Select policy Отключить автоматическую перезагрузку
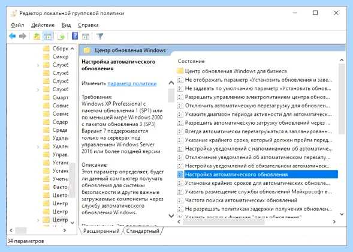This screenshot has height=252, width=353. 257,106
